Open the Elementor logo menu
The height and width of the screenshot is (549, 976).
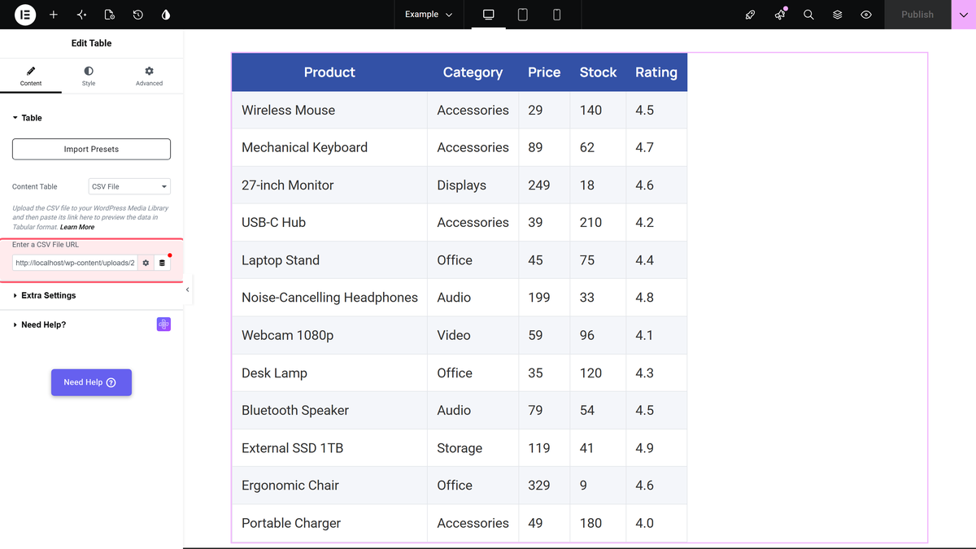[x=25, y=15]
